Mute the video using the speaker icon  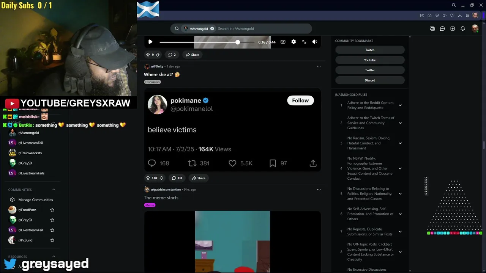315,42
